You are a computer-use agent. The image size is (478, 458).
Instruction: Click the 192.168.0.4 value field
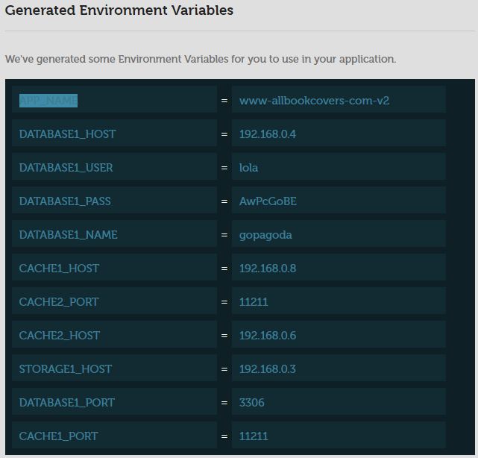pos(339,134)
